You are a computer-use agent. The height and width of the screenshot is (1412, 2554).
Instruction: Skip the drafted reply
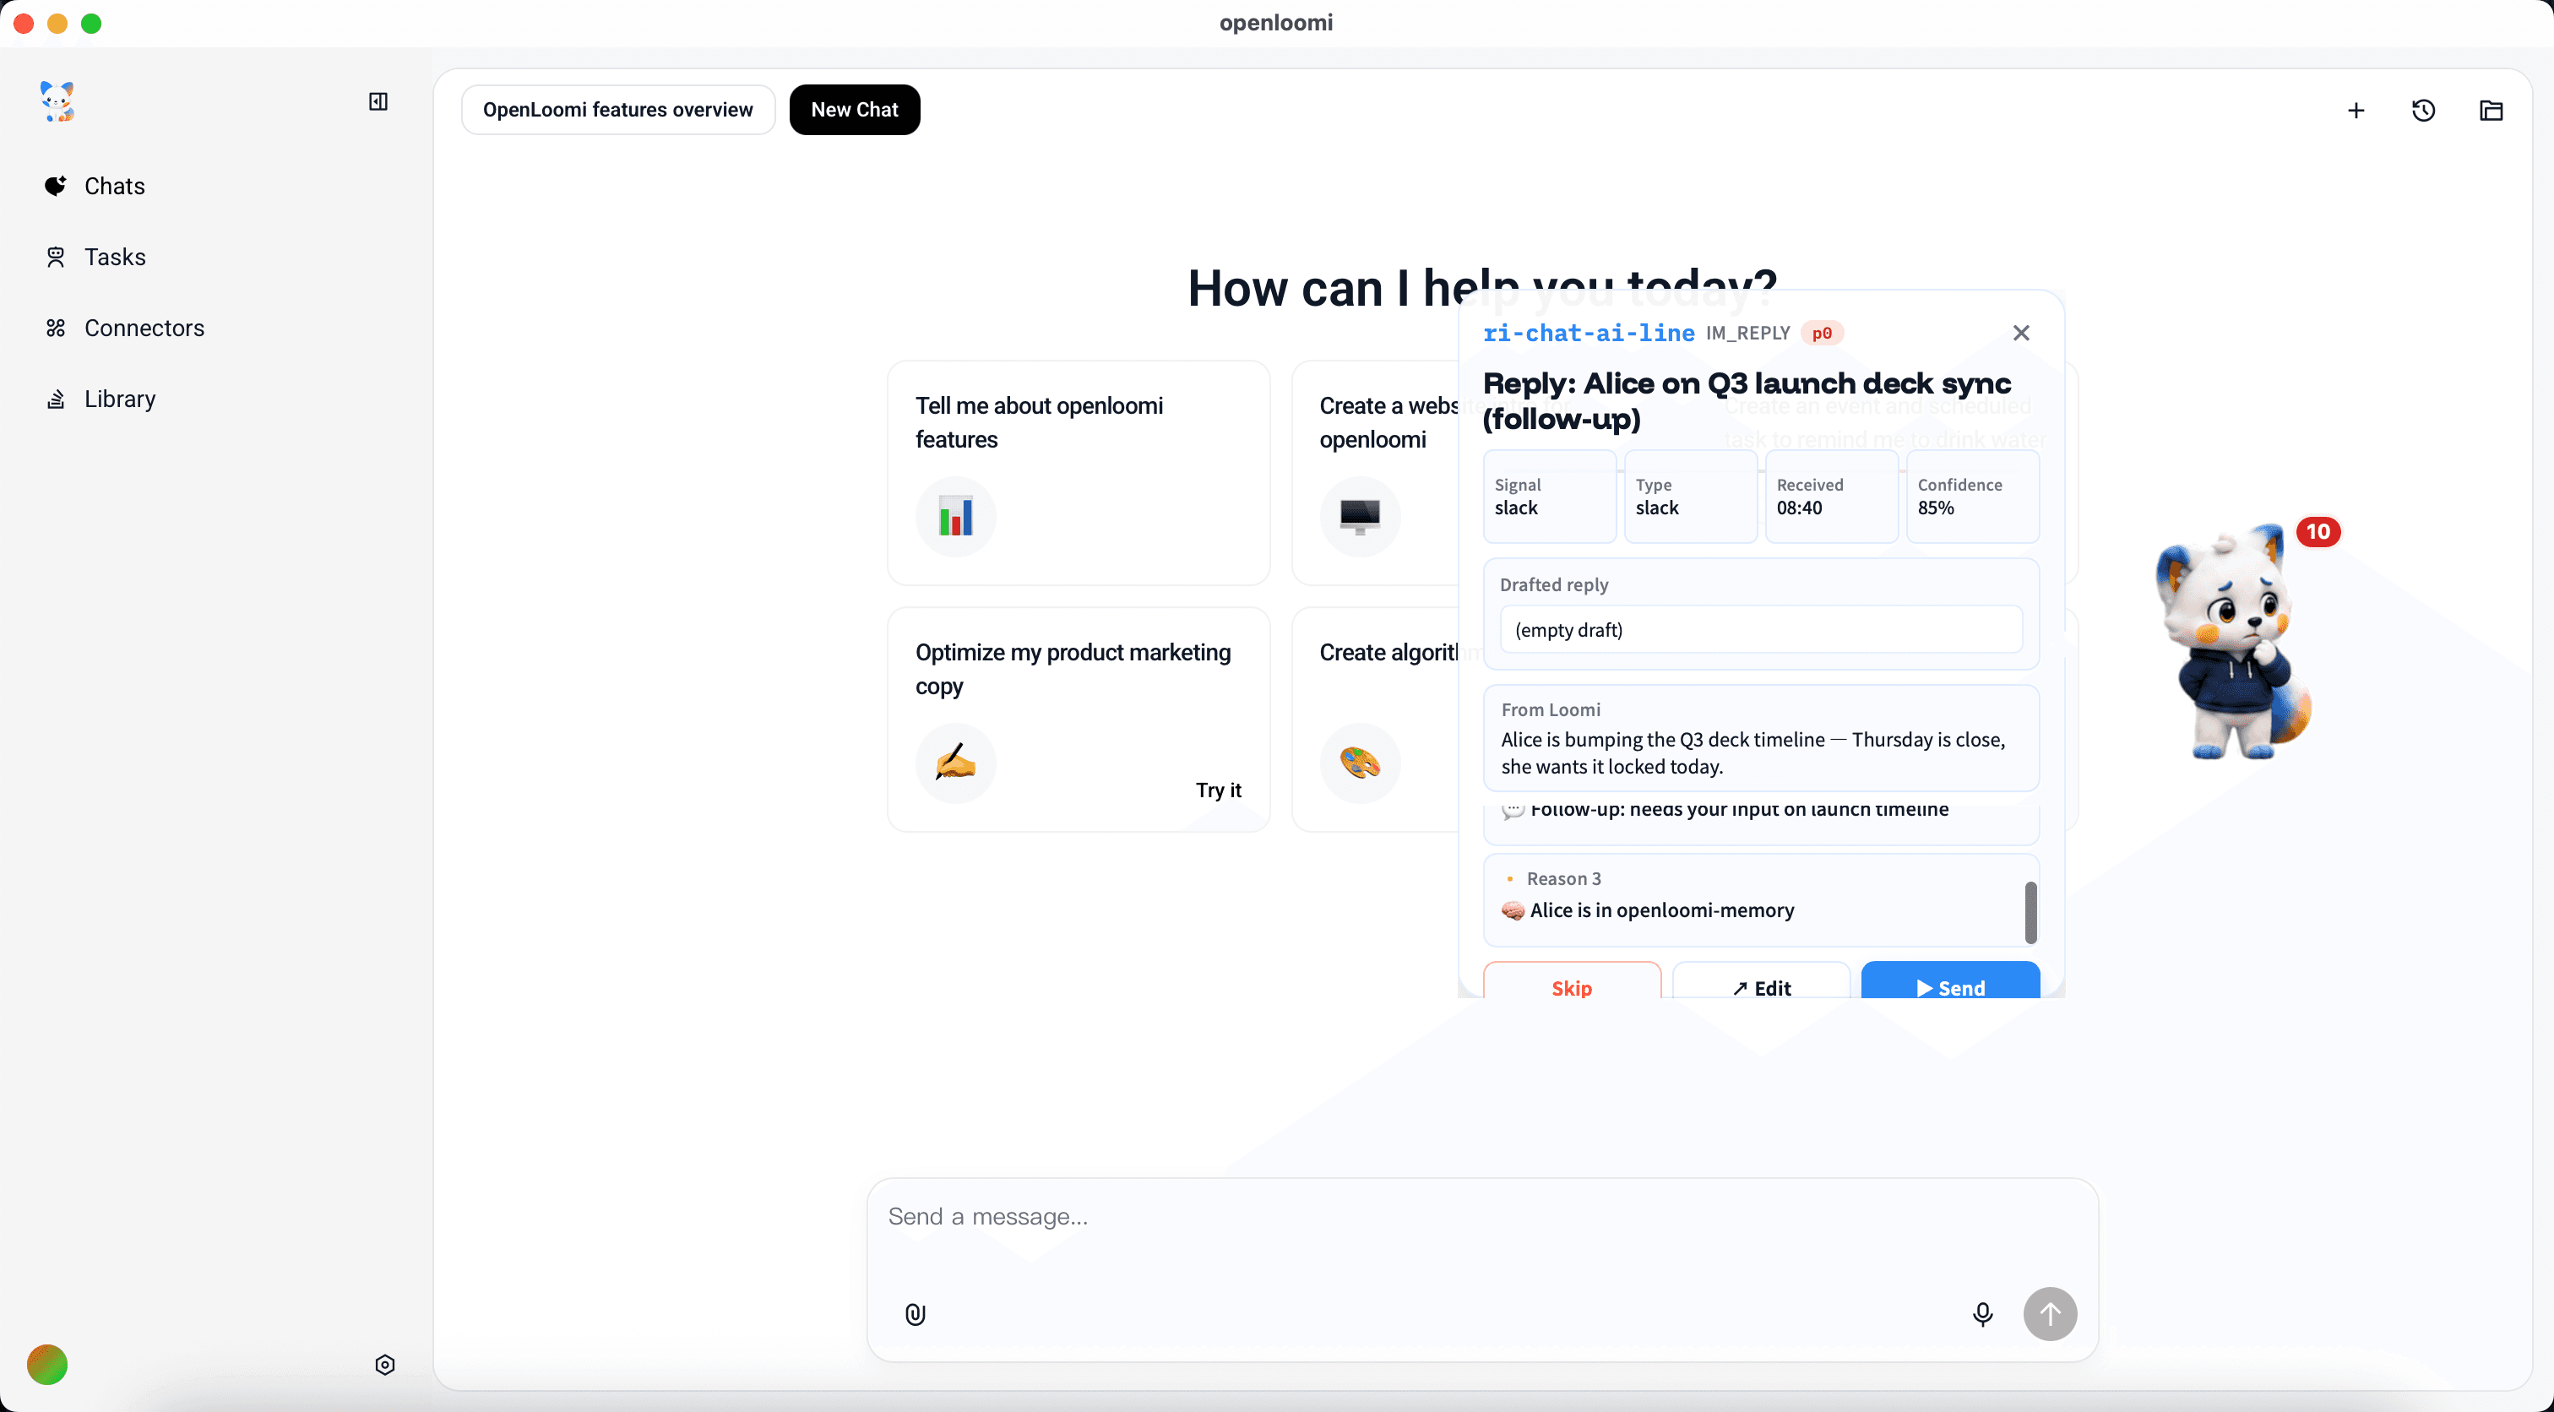(x=1572, y=981)
